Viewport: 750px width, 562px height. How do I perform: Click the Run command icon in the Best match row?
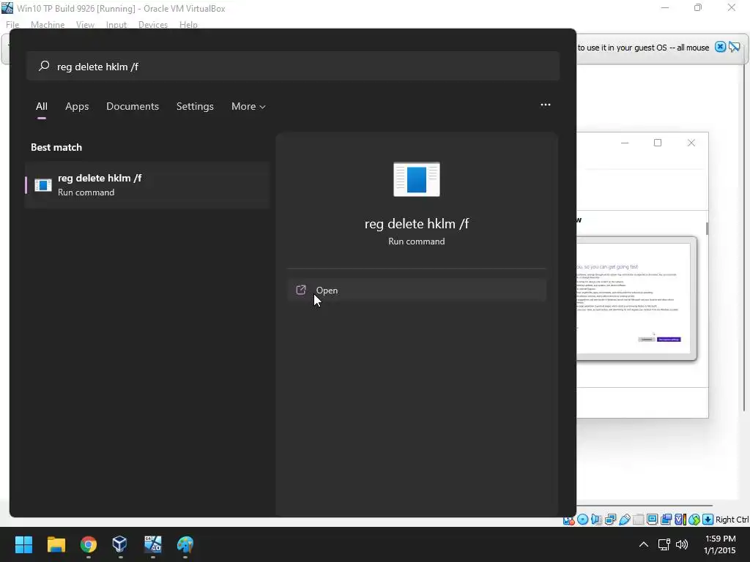tap(43, 185)
